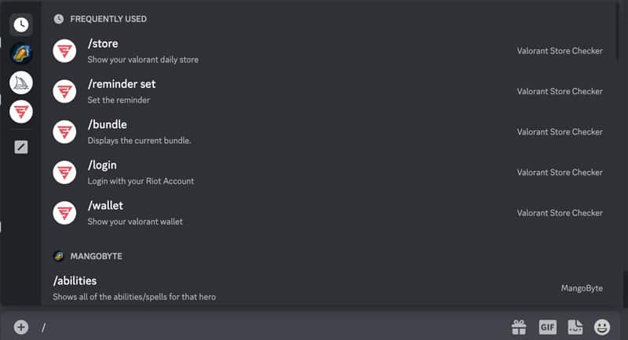Click the MANGOBYTE section header
This screenshot has width=628, height=340.
click(x=96, y=256)
